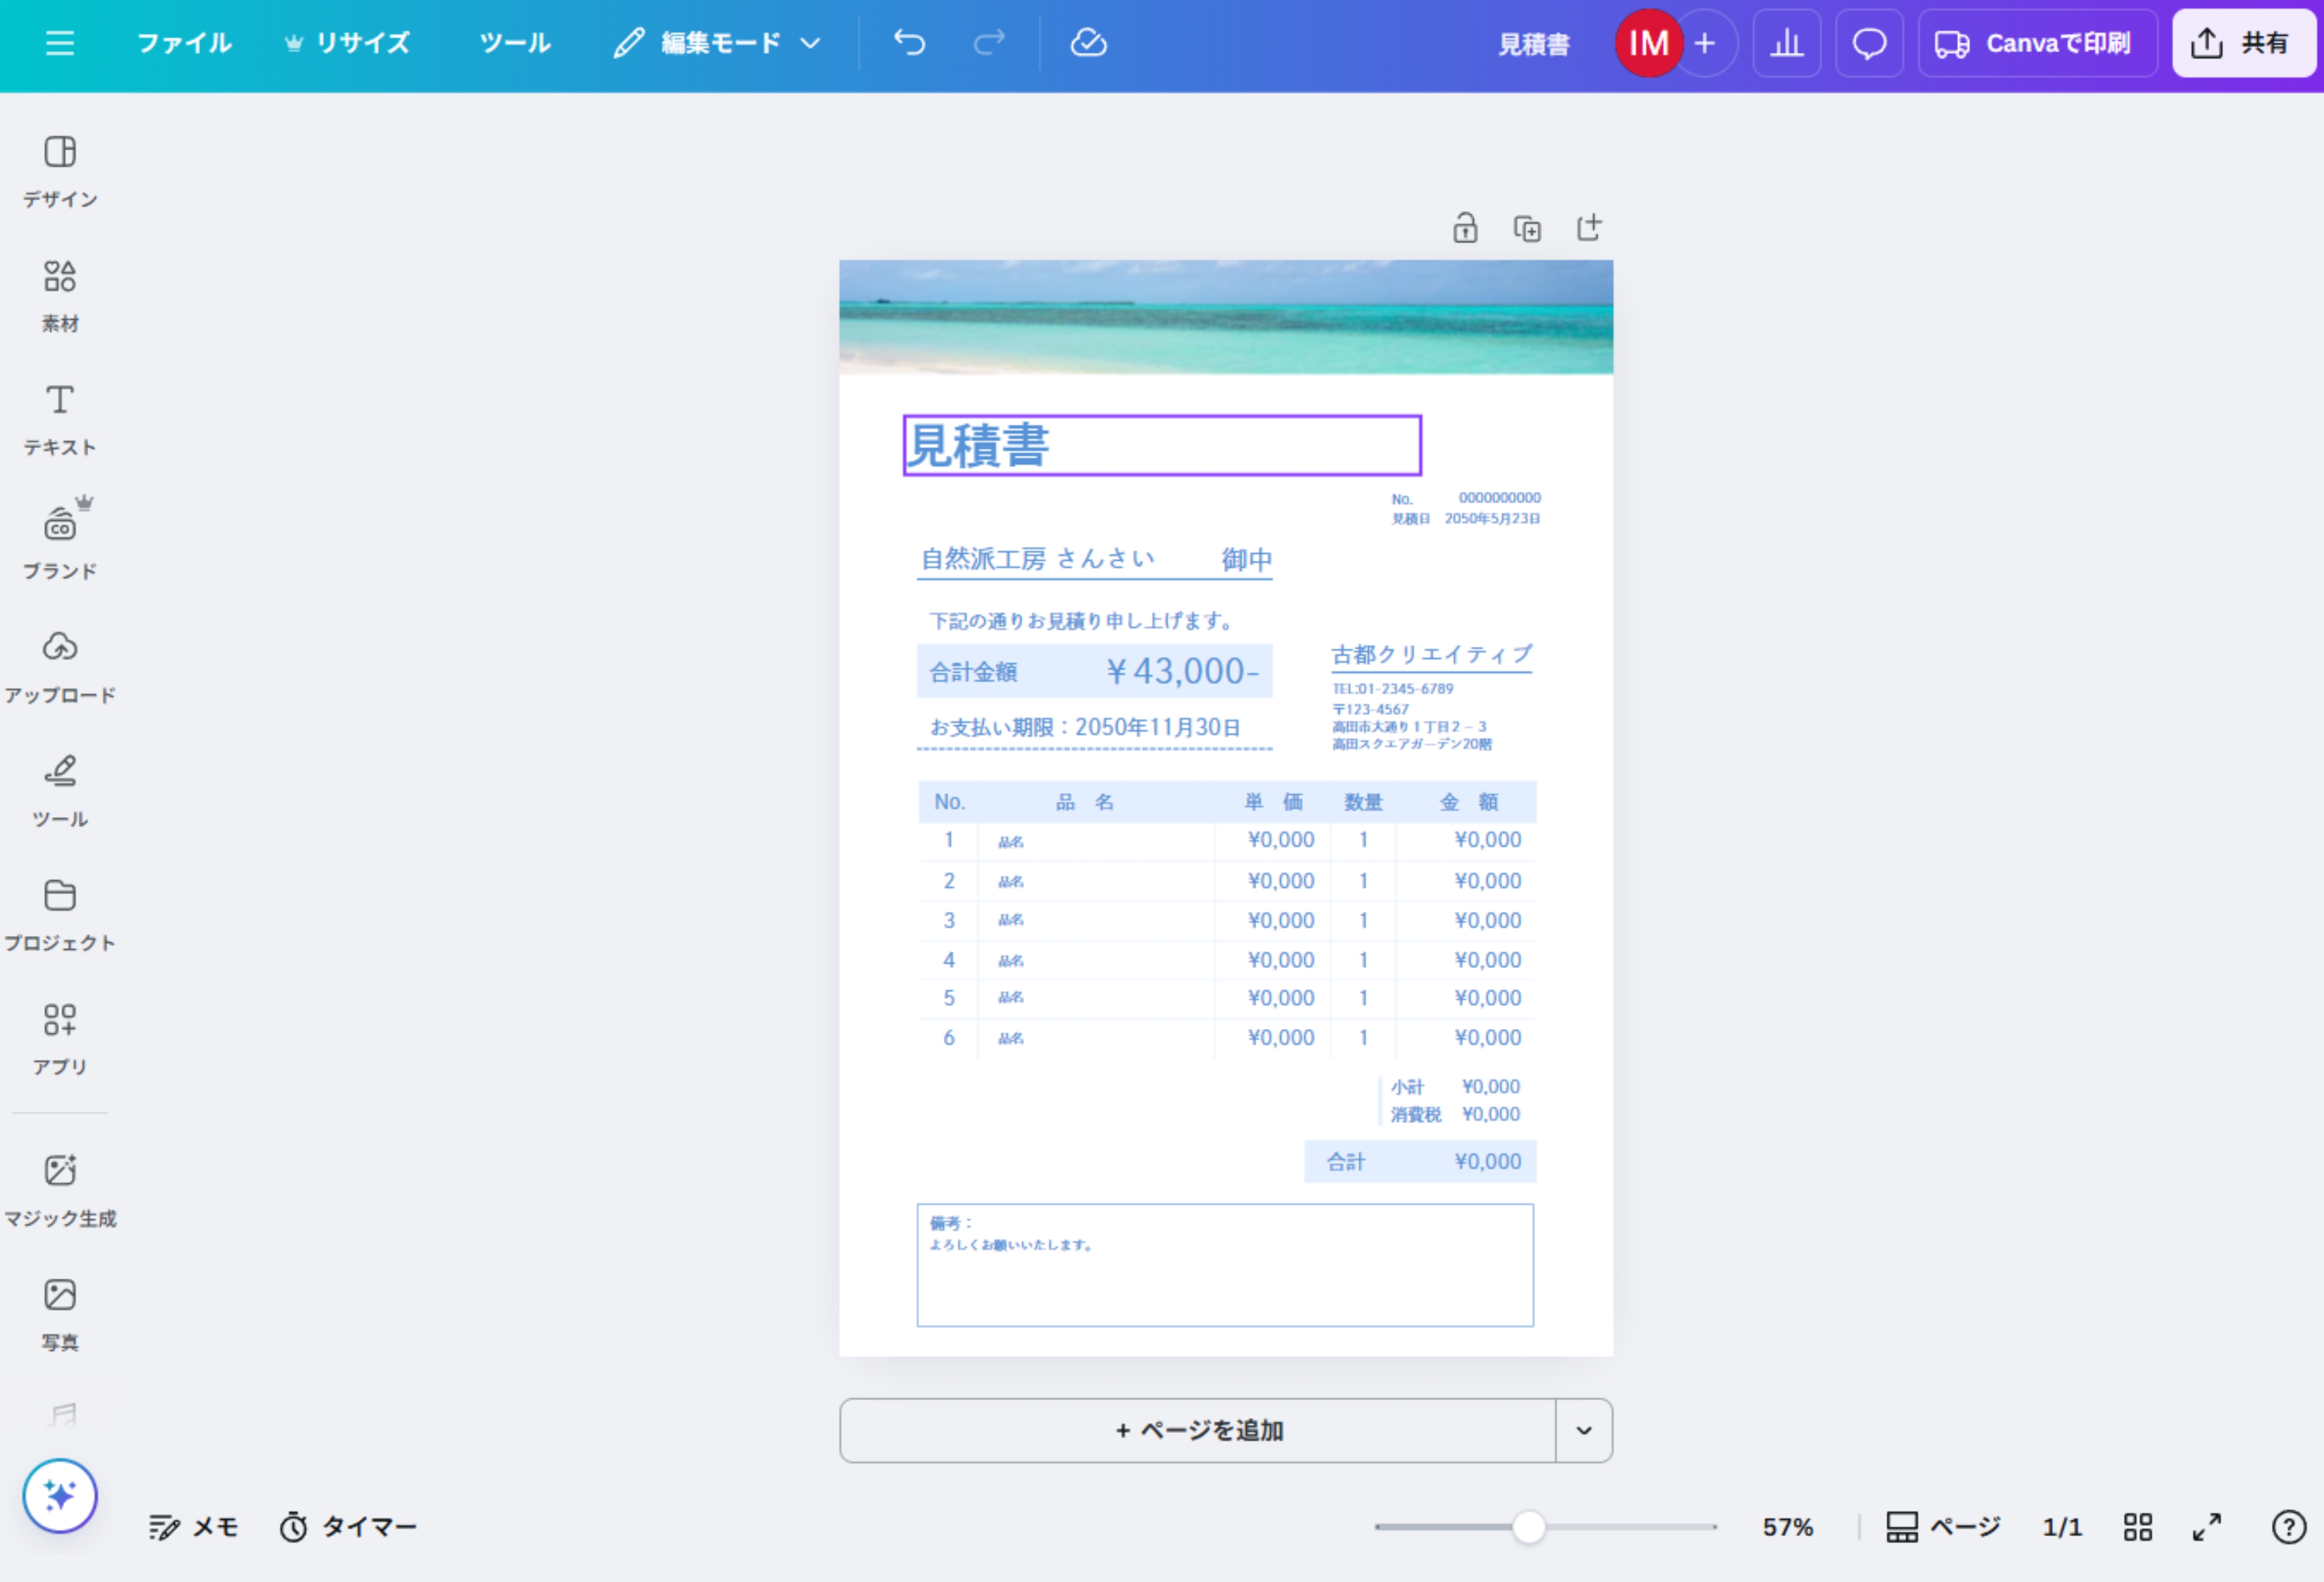The height and width of the screenshot is (1582, 2324).
Task: Click the 共有 share button
Action: pyautogui.click(x=2243, y=43)
